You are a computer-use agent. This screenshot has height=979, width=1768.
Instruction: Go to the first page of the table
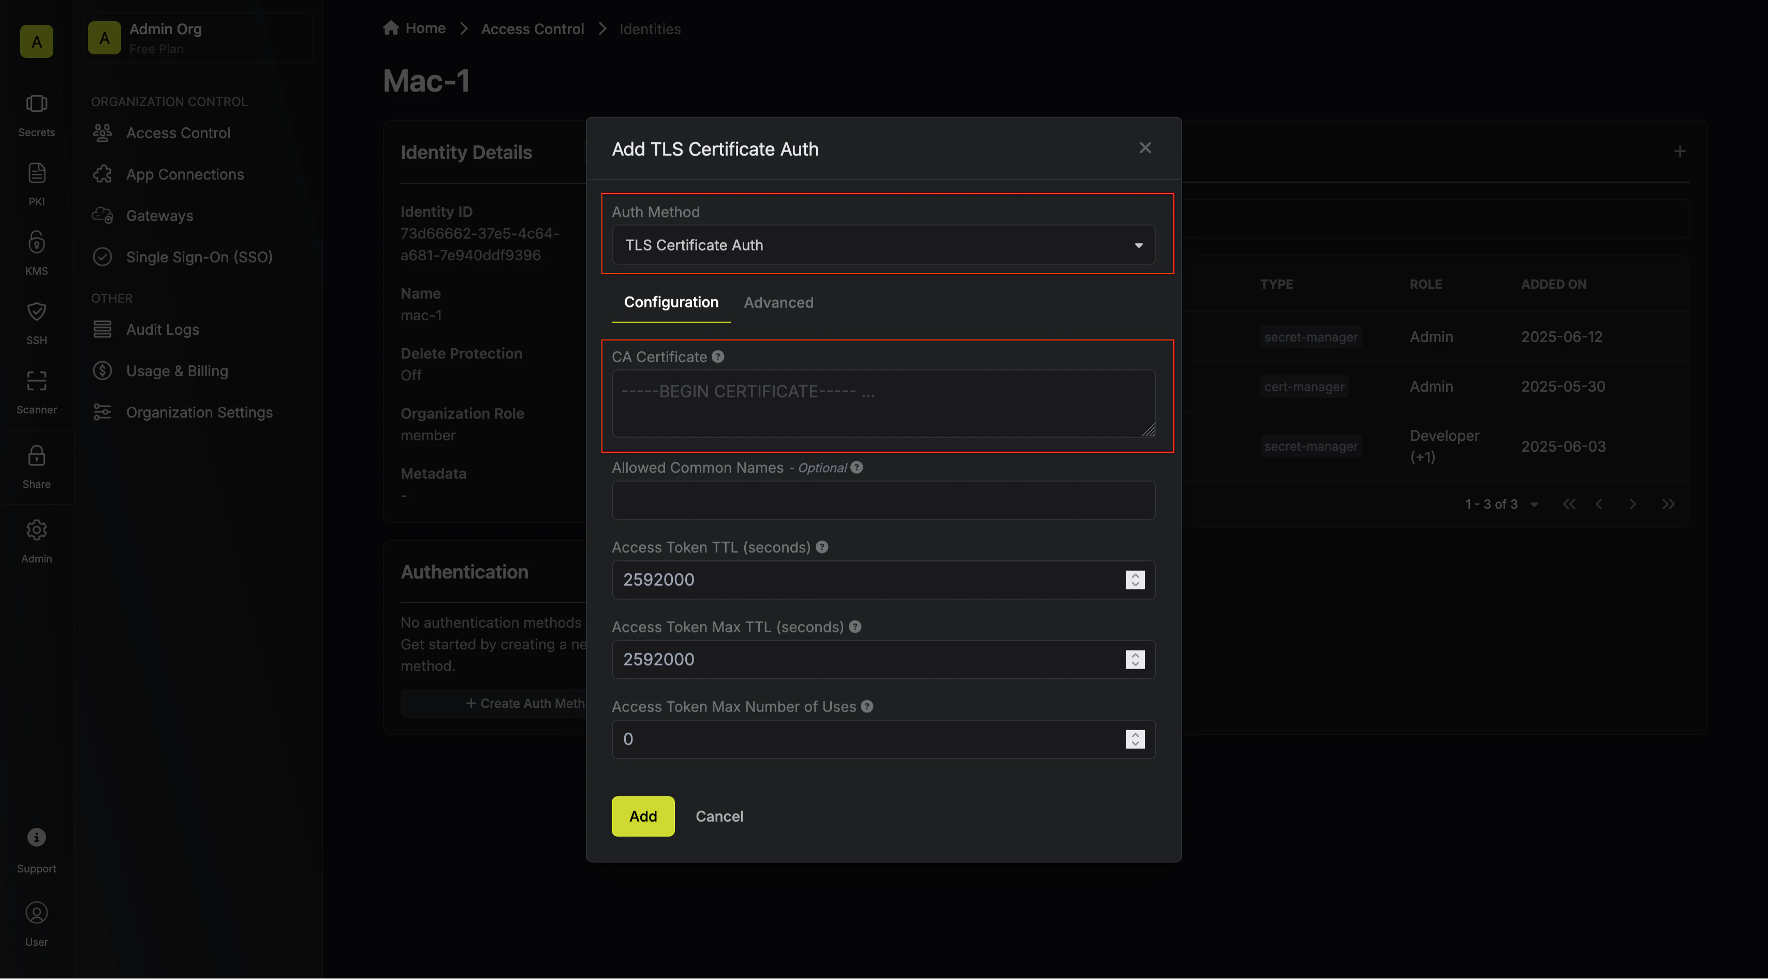point(1569,505)
